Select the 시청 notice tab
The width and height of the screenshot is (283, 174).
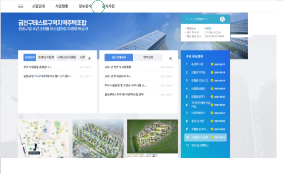pos(82,58)
